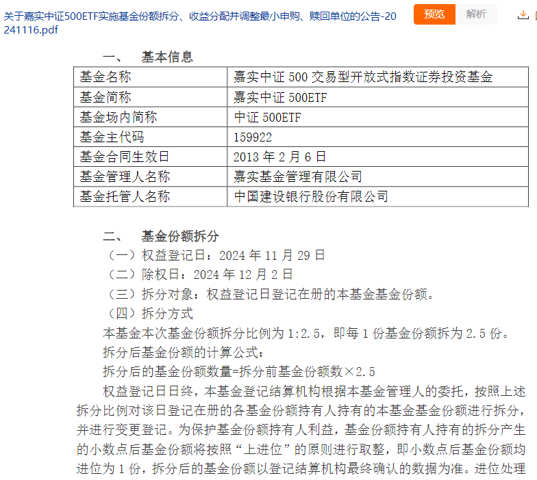Click heading 一、基本信息
Viewport: 537px width, 480px height.
pyautogui.click(x=148, y=57)
